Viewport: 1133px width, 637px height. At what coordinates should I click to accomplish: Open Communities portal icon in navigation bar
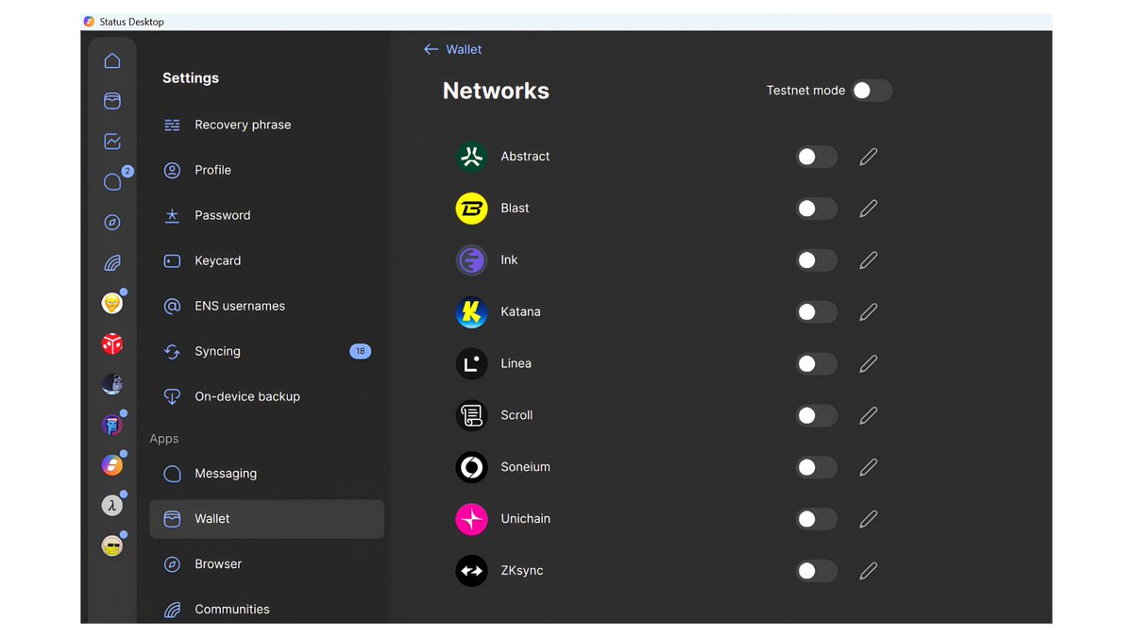pyautogui.click(x=112, y=263)
